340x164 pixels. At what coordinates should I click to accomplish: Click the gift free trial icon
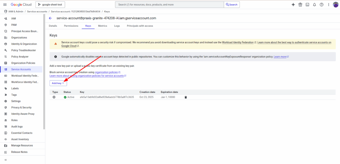pos(300,5)
